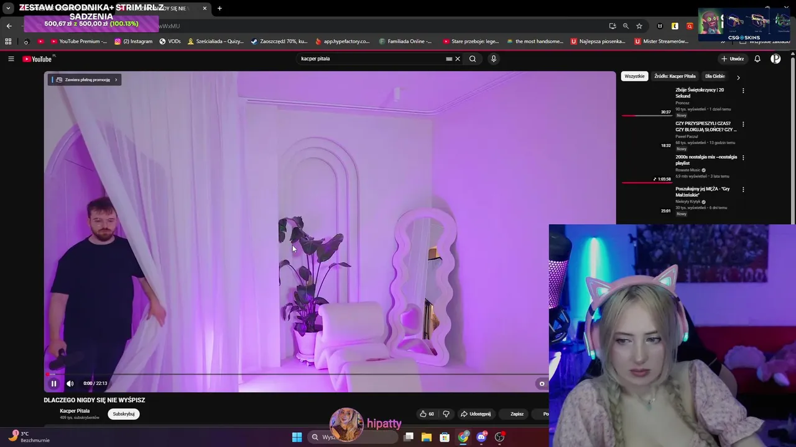Image resolution: width=796 pixels, height=447 pixels.
Task: Open the YouTube guide hamburger menu
Action: 11,59
